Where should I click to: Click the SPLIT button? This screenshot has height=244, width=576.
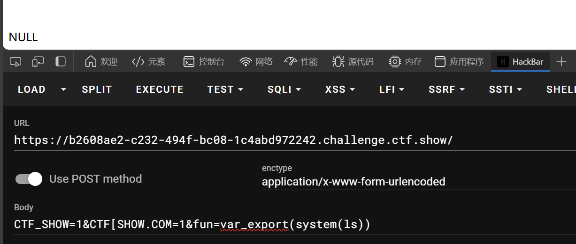point(97,89)
